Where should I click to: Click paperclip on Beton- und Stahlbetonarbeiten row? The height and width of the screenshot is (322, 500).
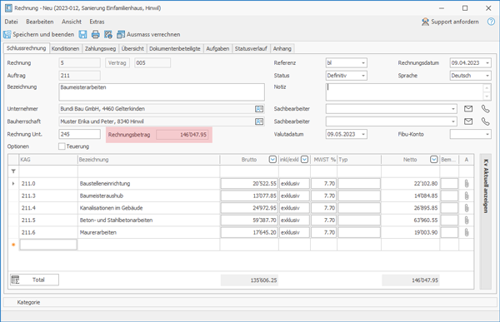pos(467,220)
